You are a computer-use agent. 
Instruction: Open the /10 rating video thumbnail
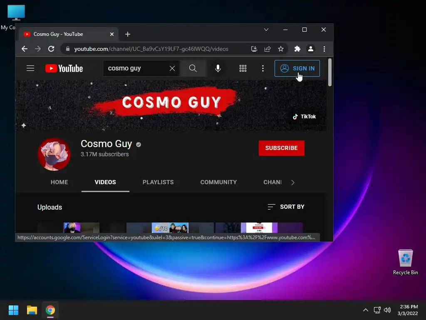pyautogui.click(x=170, y=227)
